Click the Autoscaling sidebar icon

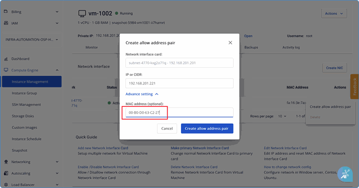pyautogui.click(x=6, y=173)
